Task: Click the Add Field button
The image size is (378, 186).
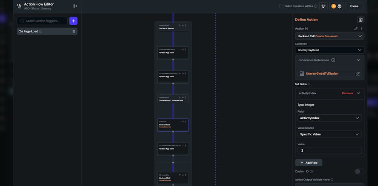Action: pyautogui.click(x=308, y=163)
